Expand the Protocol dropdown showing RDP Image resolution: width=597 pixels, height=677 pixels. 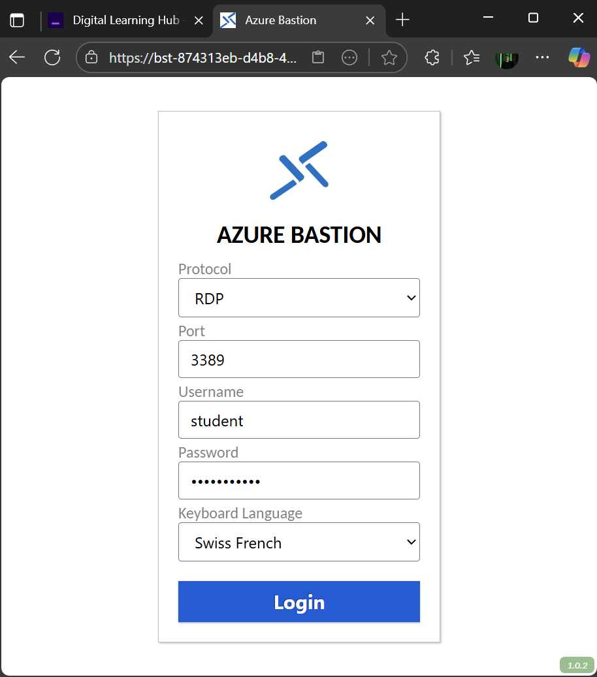click(298, 298)
